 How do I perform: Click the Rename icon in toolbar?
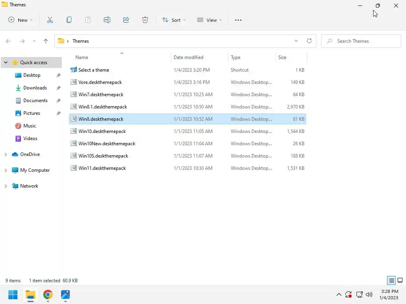tap(107, 20)
